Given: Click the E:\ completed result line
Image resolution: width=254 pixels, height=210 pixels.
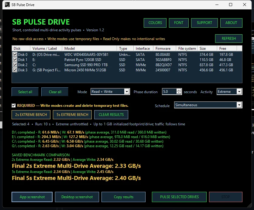Looking at the screenshot, I should pyautogui.click(x=91, y=137).
